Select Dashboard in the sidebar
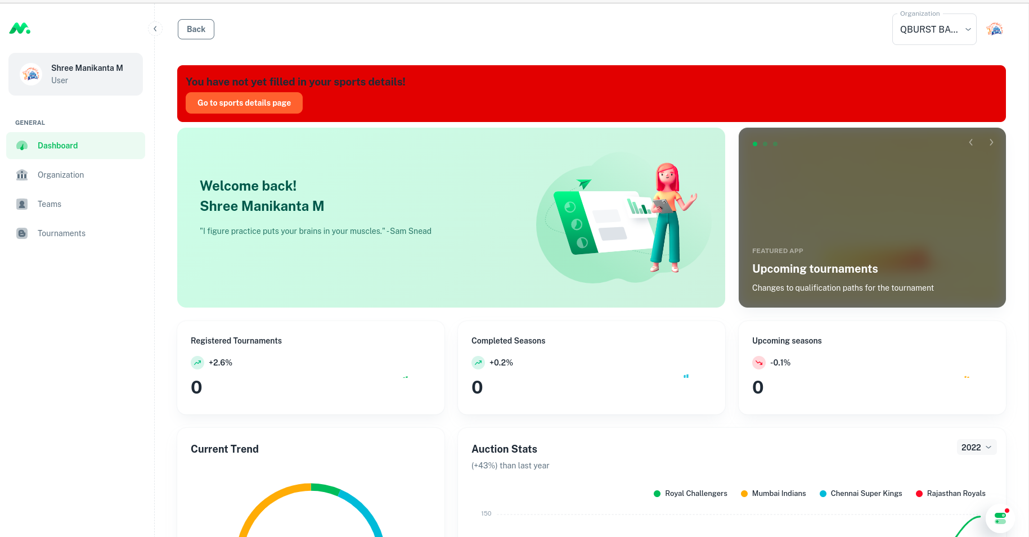 point(75,146)
